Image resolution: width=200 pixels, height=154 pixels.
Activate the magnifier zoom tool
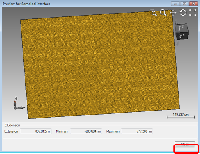click(x=163, y=13)
